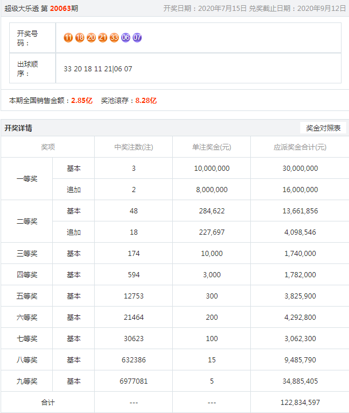349x413 pixels.
Task: Click the 2.85亿 national sales amount
Action: pos(82,101)
